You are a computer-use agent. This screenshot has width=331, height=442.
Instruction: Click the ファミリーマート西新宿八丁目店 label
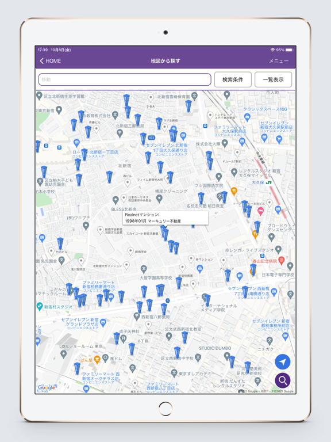tap(163, 388)
